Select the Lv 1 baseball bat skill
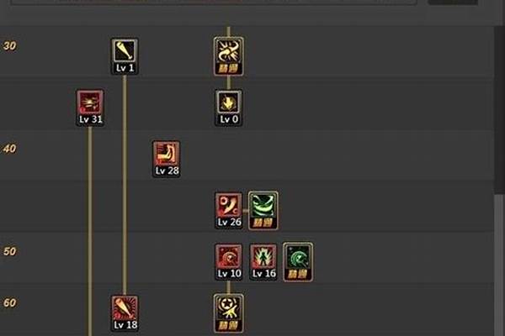Viewport: 505px width, 336px height. (x=125, y=56)
